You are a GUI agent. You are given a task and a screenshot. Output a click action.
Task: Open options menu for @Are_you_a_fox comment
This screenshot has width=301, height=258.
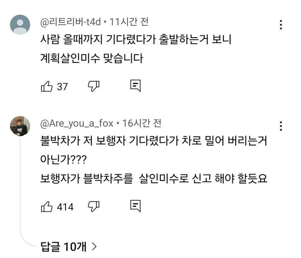(x=281, y=126)
